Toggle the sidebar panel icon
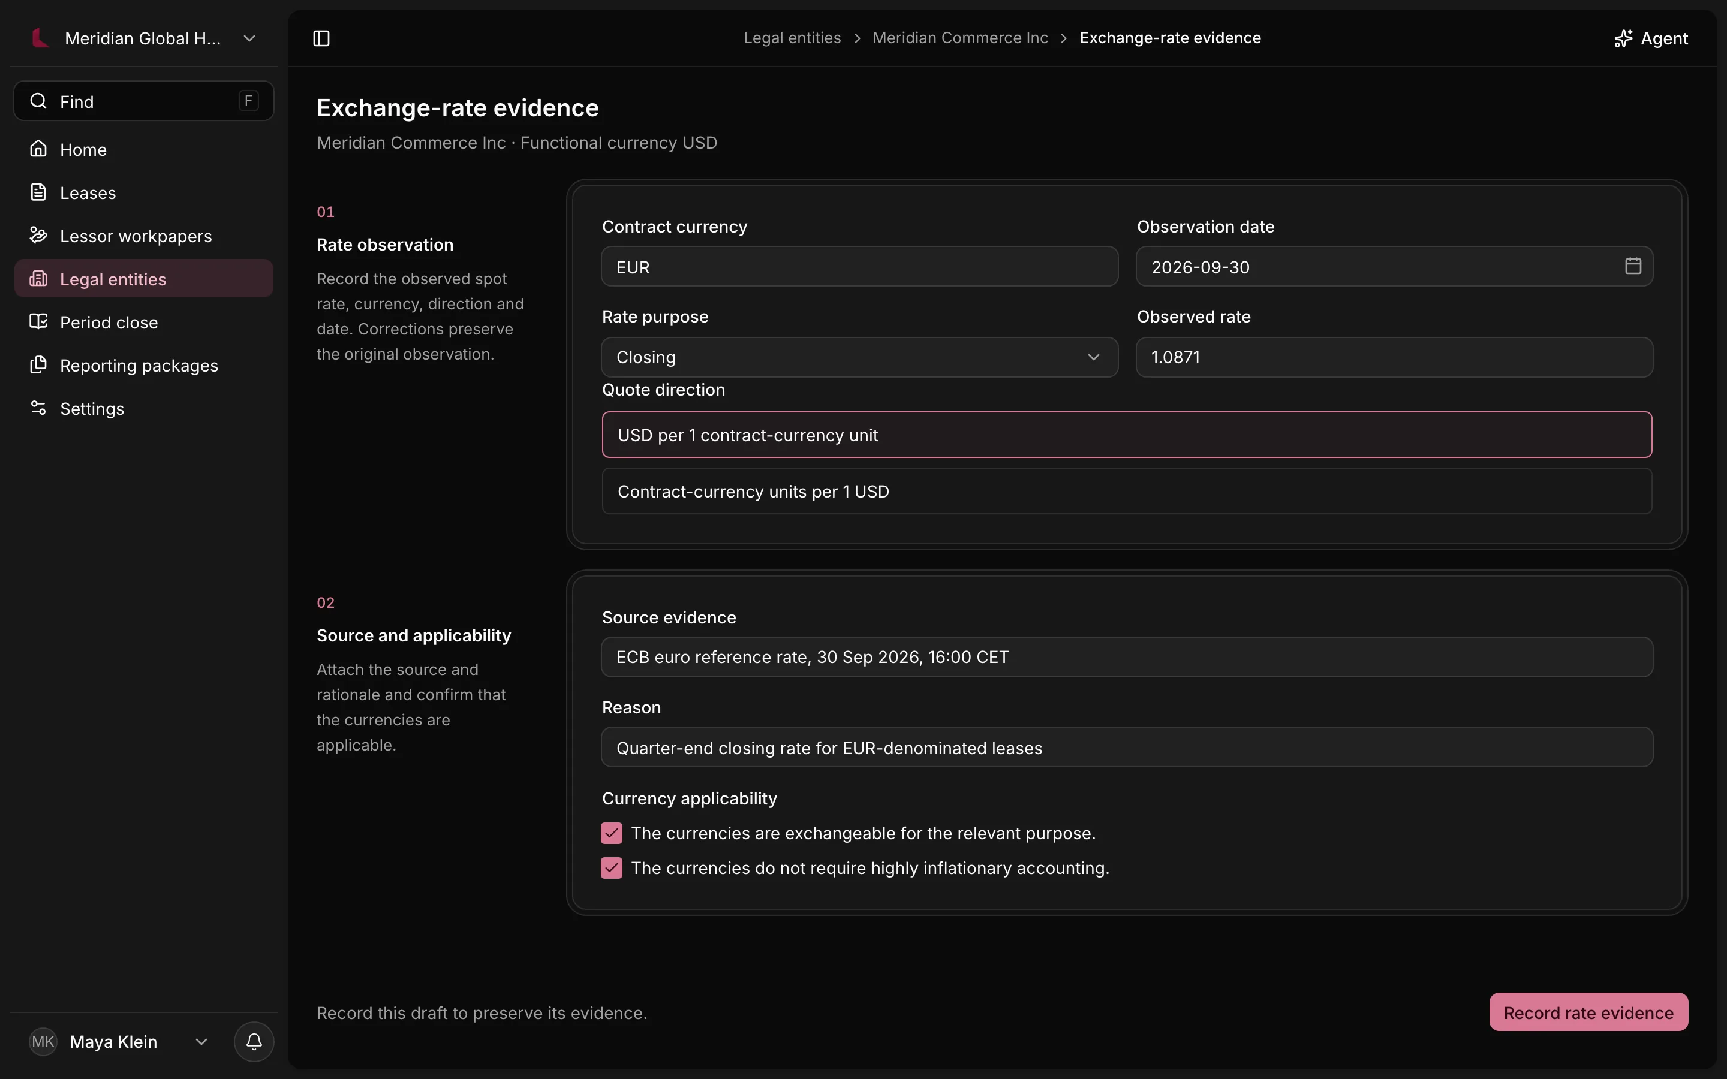 [x=321, y=38]
